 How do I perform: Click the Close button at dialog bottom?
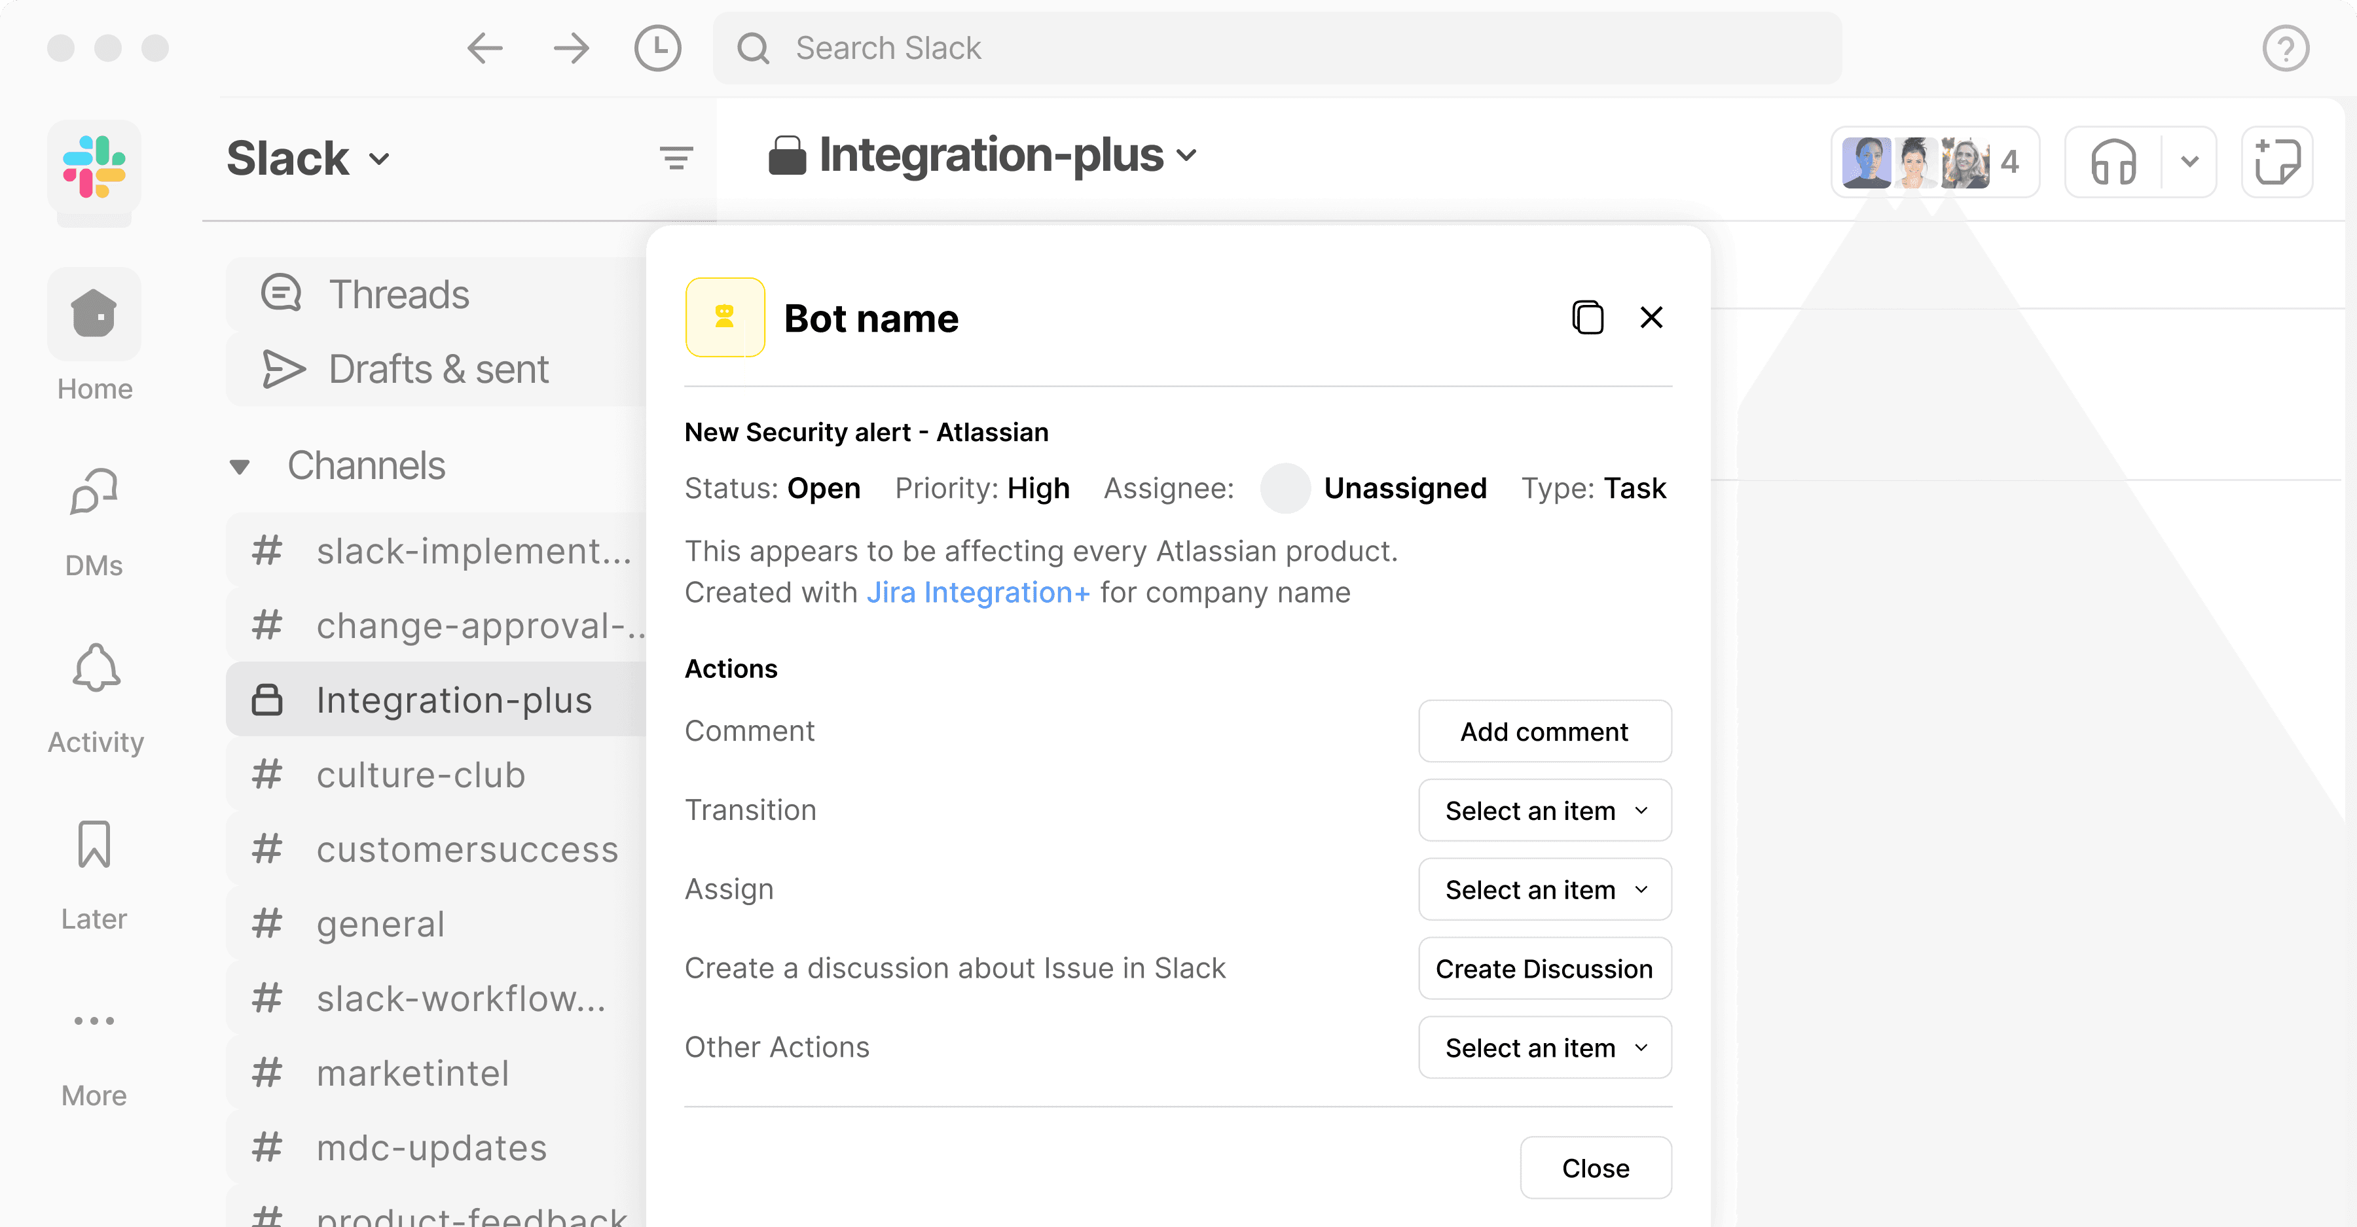(1596, 1167)
